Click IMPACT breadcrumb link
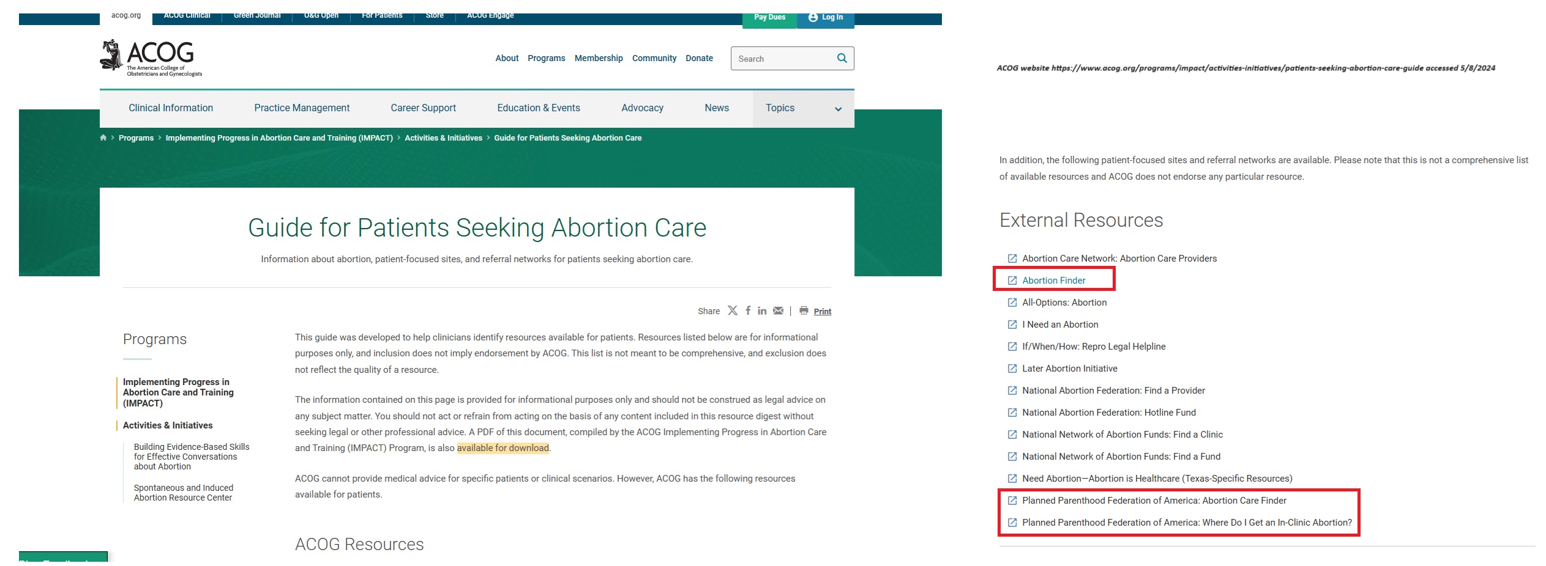Viewport: 1546px width, 566px height. (279, 138)
